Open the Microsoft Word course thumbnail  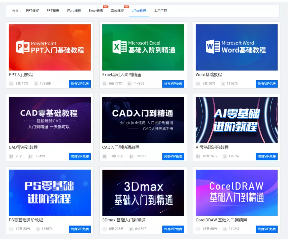coord(237,47)
